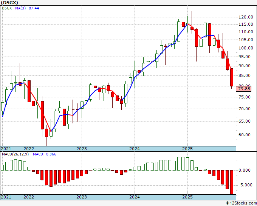Click 2023 on the price chart timeline
Image resolution: width=257 pixels, height=206 pixels.
[x=82, y=149]
